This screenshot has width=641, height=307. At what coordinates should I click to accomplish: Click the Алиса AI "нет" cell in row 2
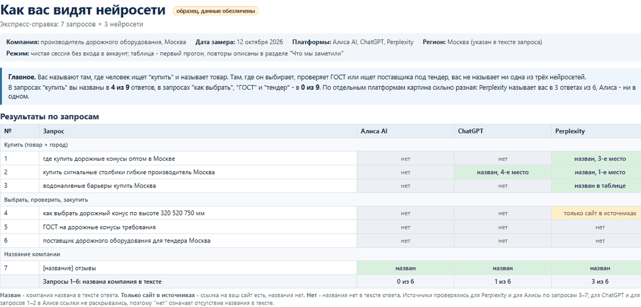[406, 172]
